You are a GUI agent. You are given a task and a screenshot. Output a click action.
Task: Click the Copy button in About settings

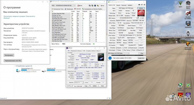tap(9, 55)
